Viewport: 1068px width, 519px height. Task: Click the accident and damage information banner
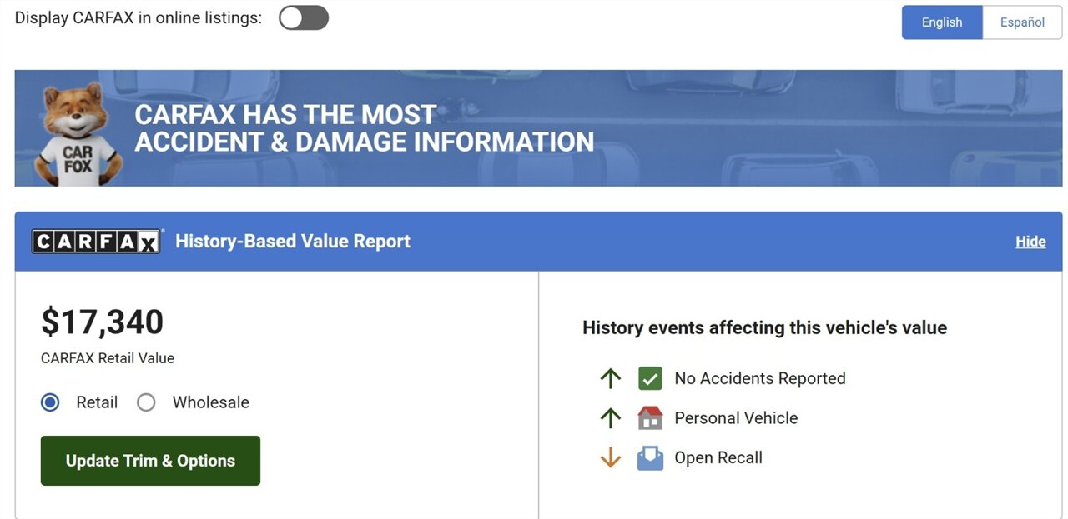534,128
